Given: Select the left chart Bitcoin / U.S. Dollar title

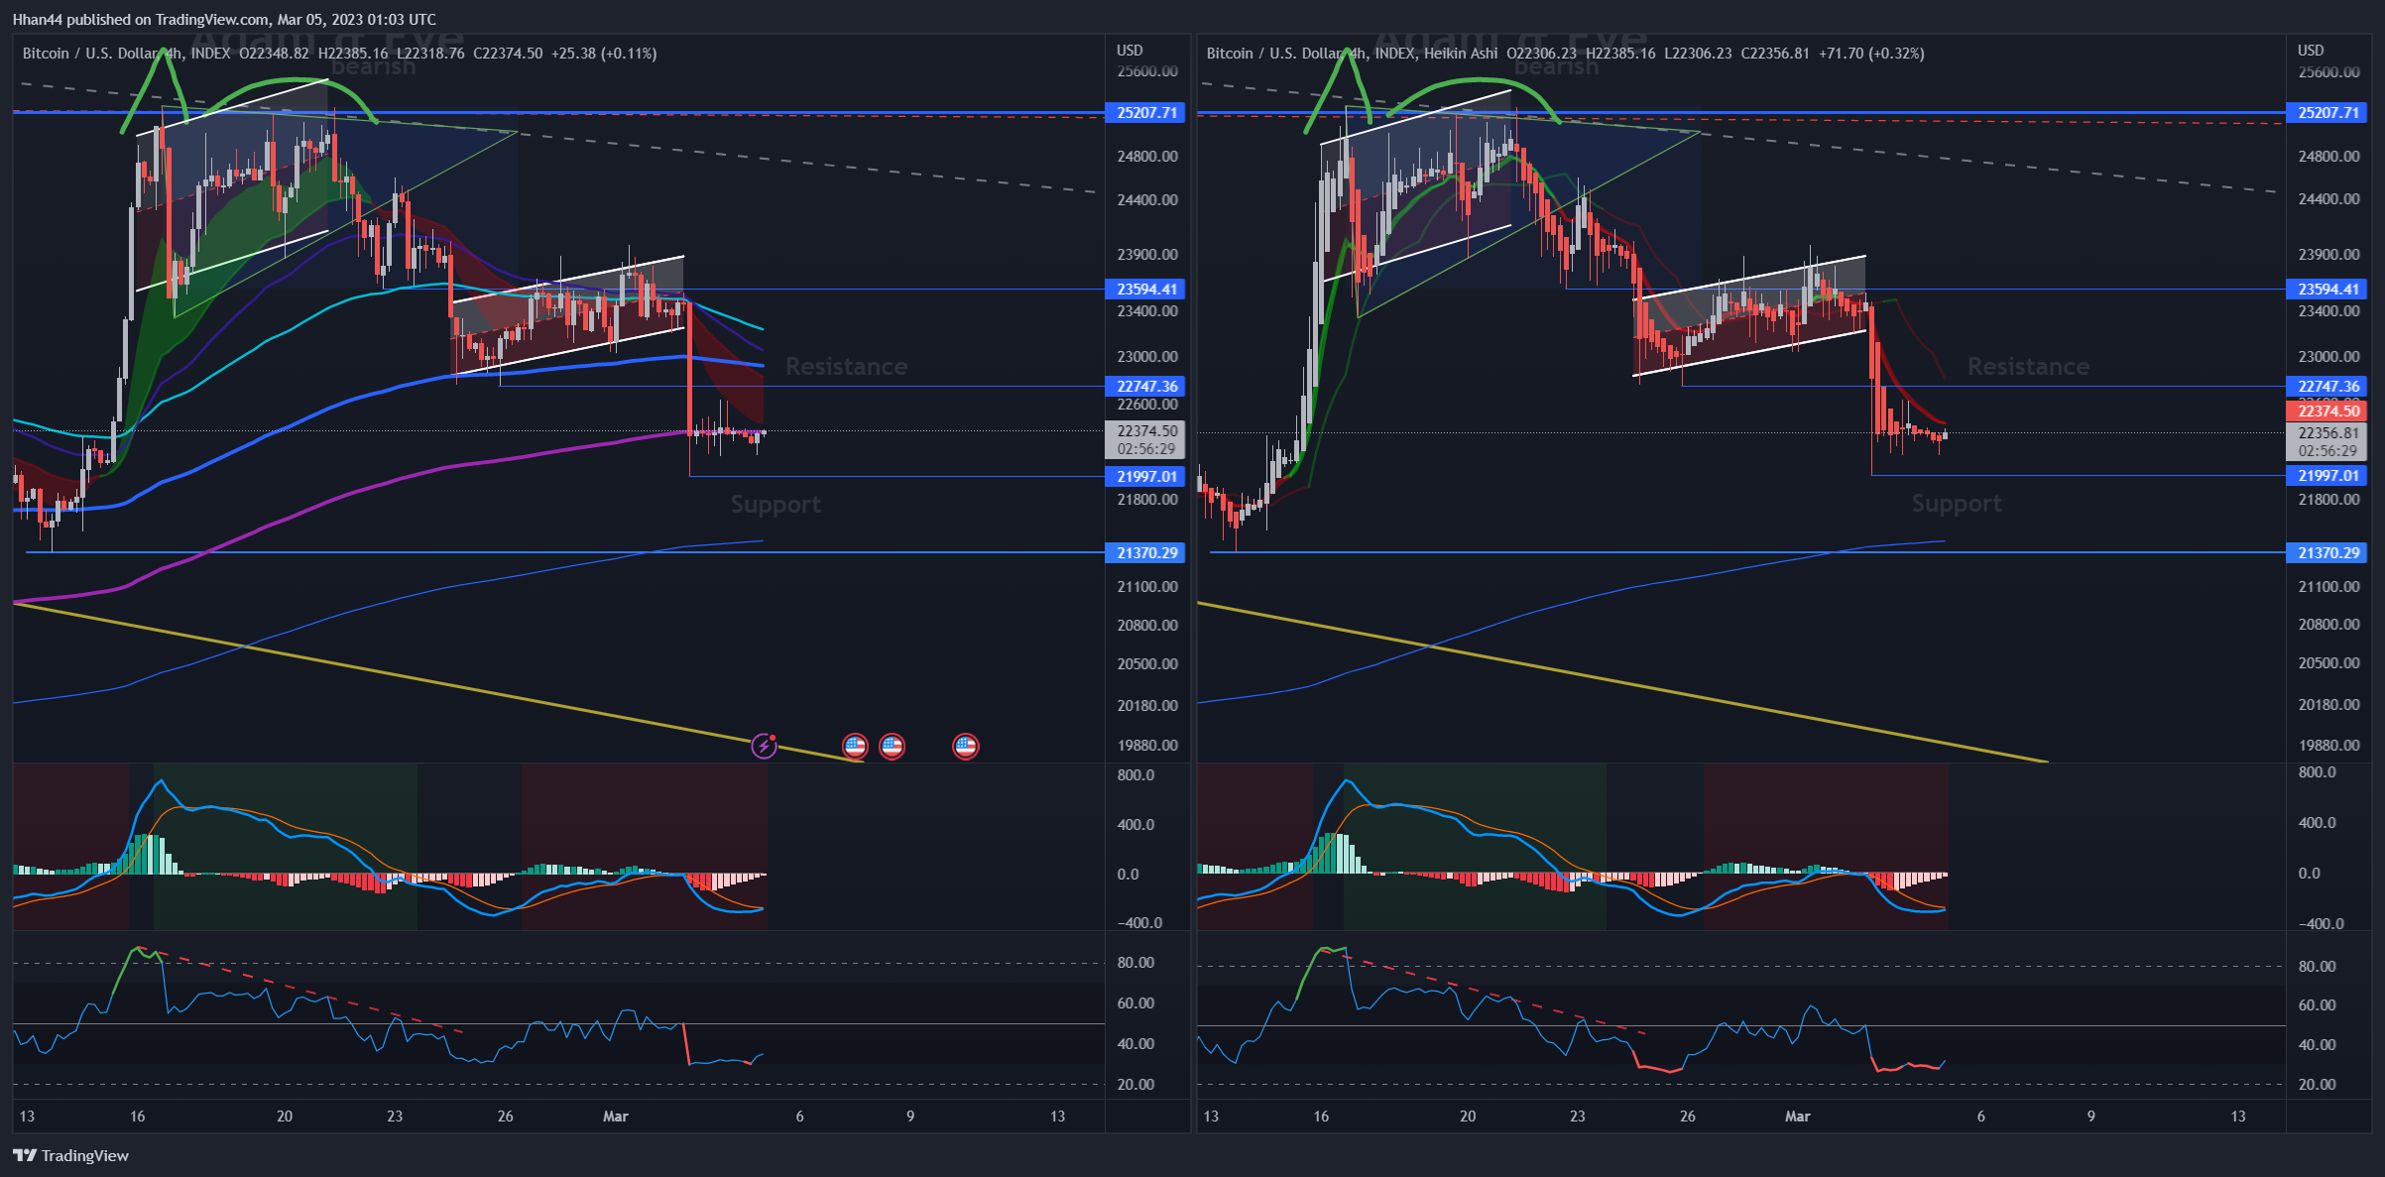Looking at the screenshot, I should [92, 54].
